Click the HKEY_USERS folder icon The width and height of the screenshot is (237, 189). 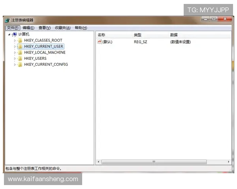20,59
